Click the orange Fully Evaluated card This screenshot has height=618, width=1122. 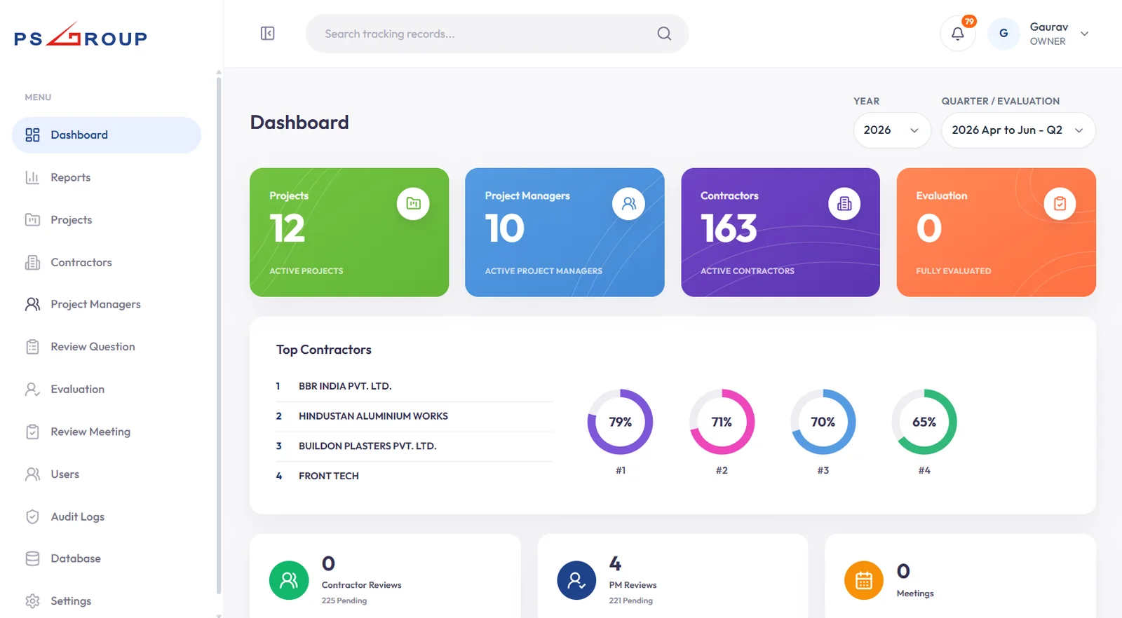(x=996, y=232)
